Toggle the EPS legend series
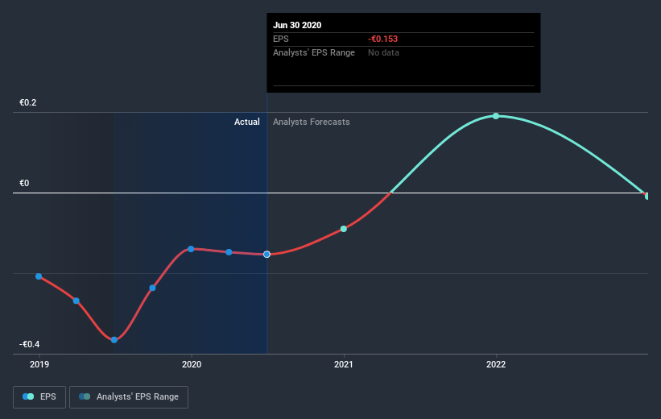This screenshot has height=419, width=661. click(x=39, y=397)
